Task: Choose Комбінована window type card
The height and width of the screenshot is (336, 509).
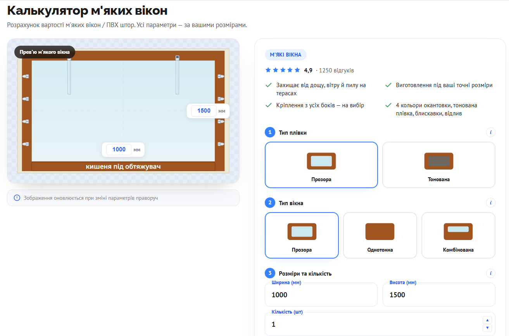Action: tap(458, 235)
